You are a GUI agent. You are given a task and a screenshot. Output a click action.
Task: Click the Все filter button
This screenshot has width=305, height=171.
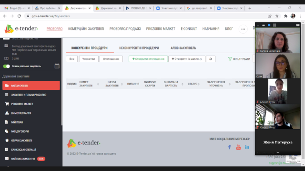(72, 59)
